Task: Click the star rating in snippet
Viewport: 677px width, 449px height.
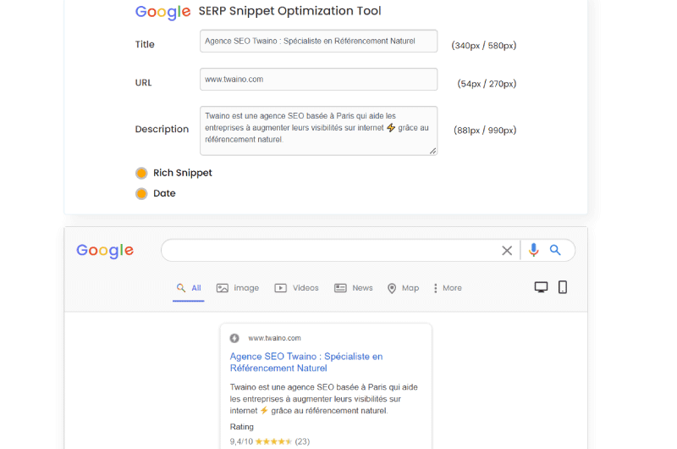Action: [273, 441]
